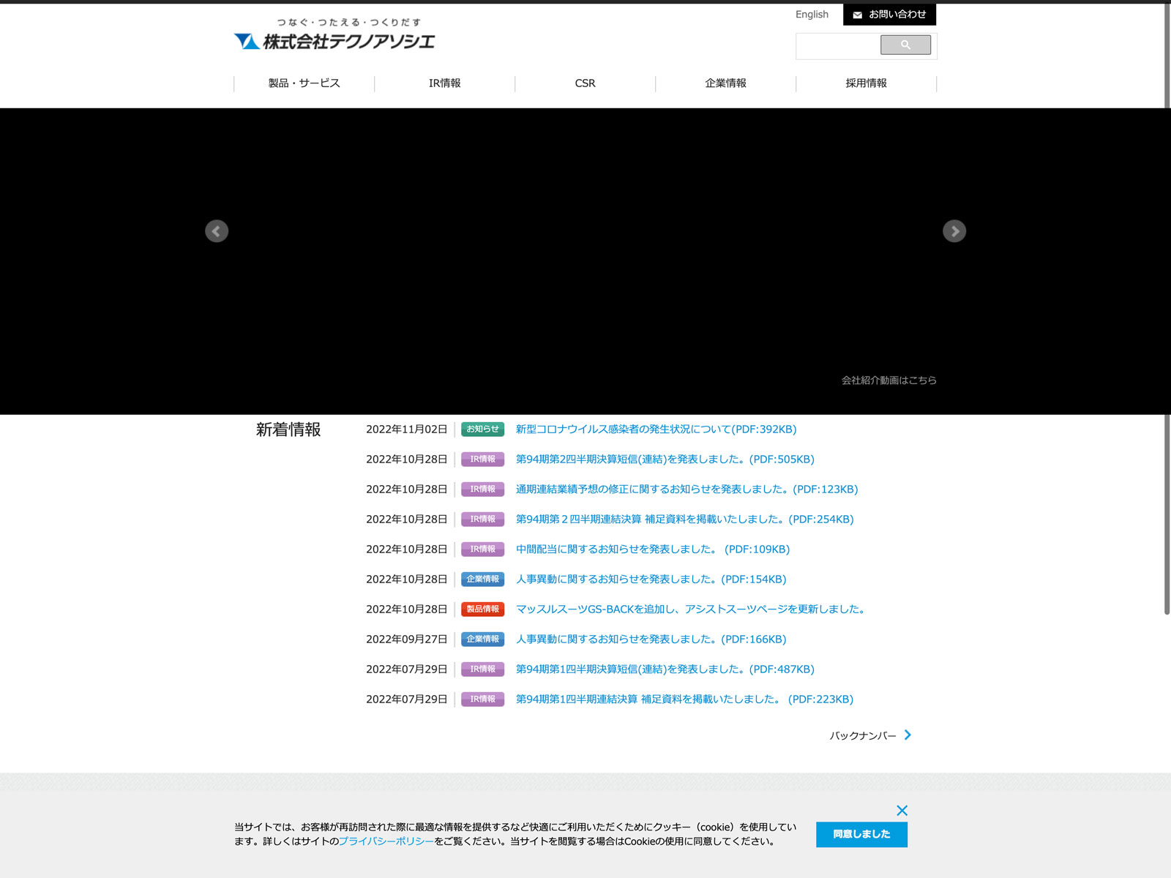Open the お問い合わせ contact button
This screenshot has width=1171, height=878.
click(x=889, y=15)
